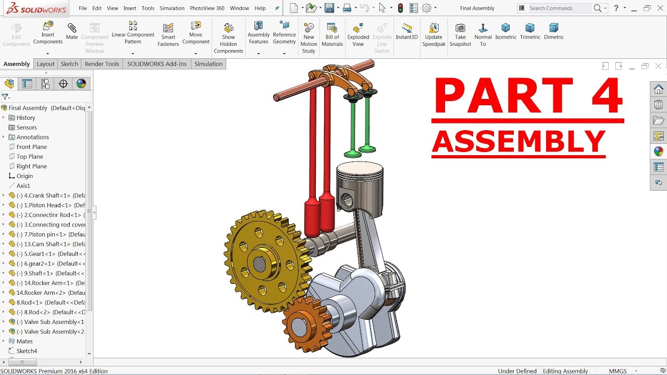
Task: Open File Explorer task pane icon
Action: click(x=659, y=120)
